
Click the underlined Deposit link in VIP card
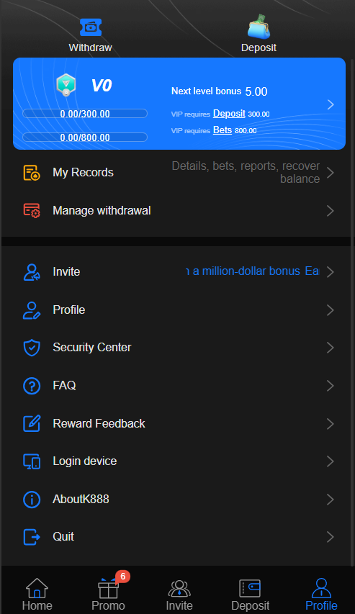(229, 114)
